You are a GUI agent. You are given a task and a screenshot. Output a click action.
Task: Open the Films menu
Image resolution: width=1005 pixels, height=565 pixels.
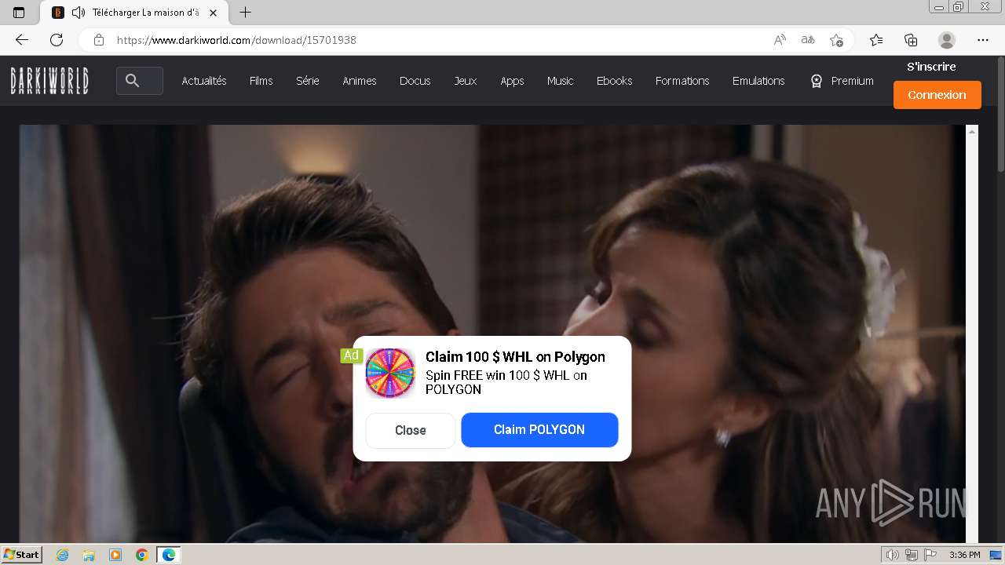pos(261,81)
